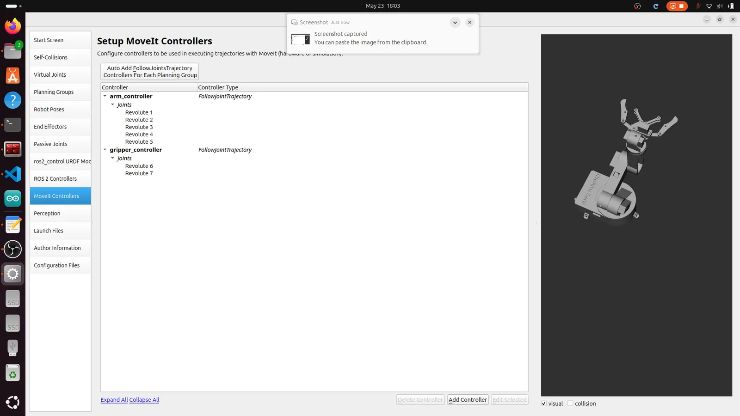Show Applications via the Ubuntu logo

(12, 402)
